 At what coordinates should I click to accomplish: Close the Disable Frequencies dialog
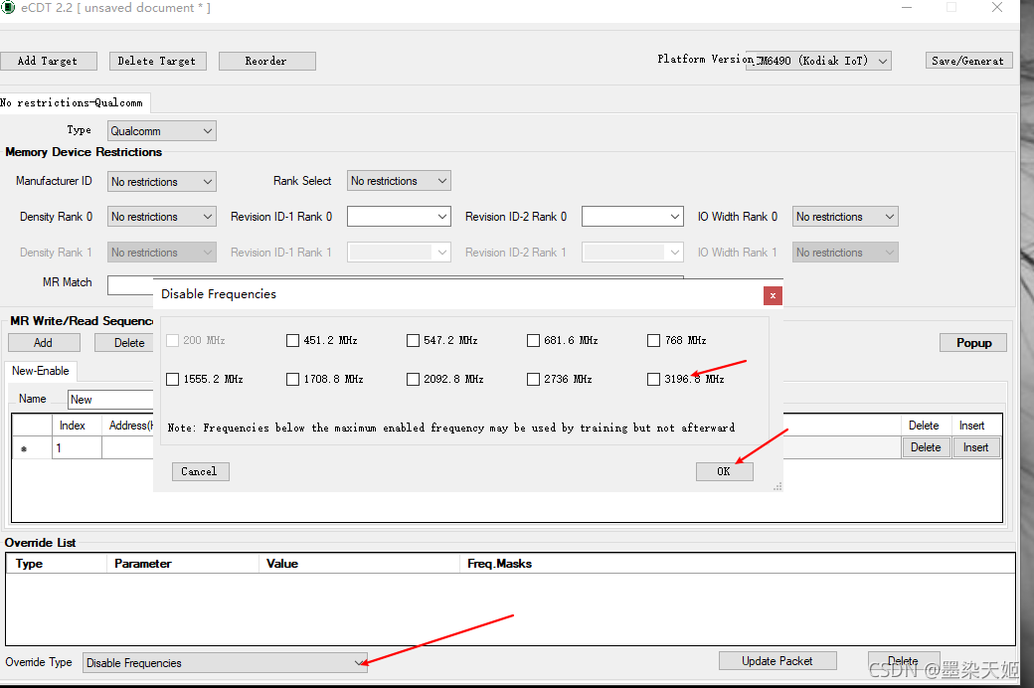773,295
